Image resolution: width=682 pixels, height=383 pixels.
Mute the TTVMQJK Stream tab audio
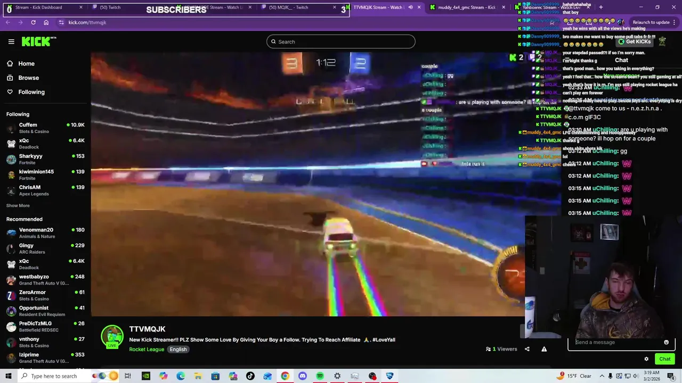(x=410, y=7)
